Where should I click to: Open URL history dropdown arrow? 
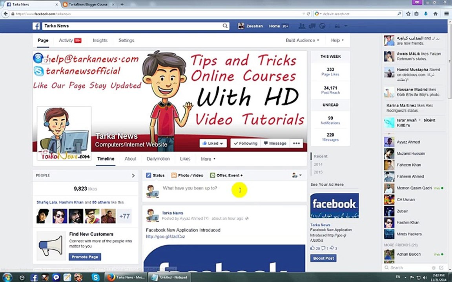coord(304,14)
